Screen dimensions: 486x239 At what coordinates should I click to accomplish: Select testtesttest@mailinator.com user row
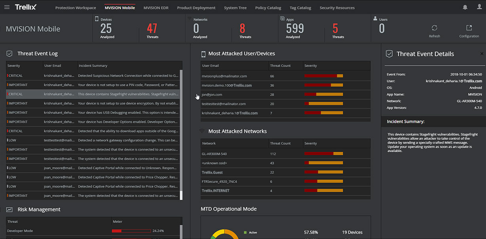pyautogui.click(x=286, y=104)
